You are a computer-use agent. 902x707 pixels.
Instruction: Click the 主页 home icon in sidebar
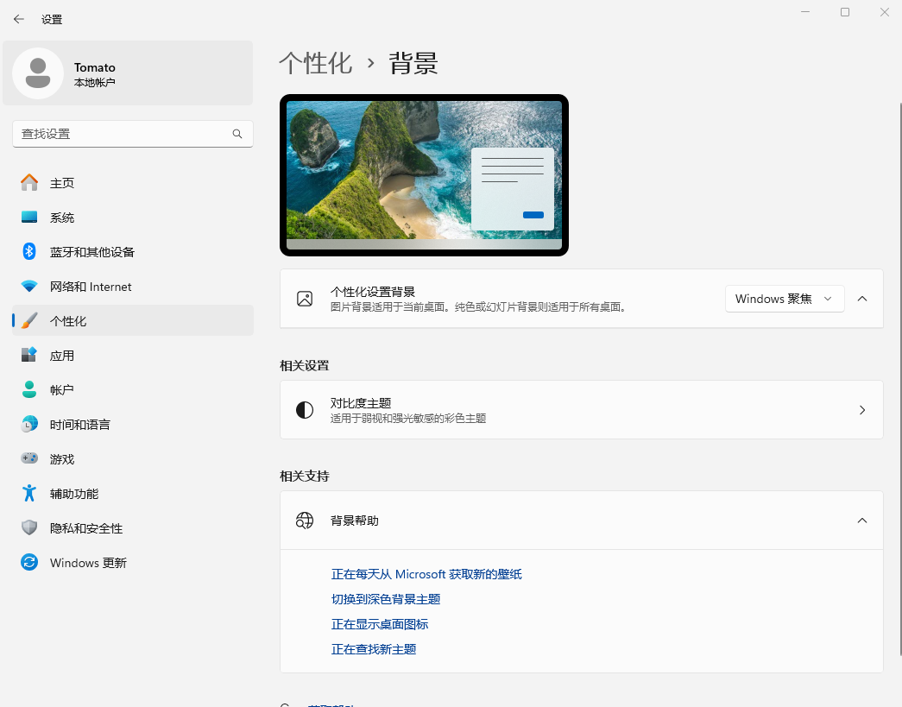(29, 183)
